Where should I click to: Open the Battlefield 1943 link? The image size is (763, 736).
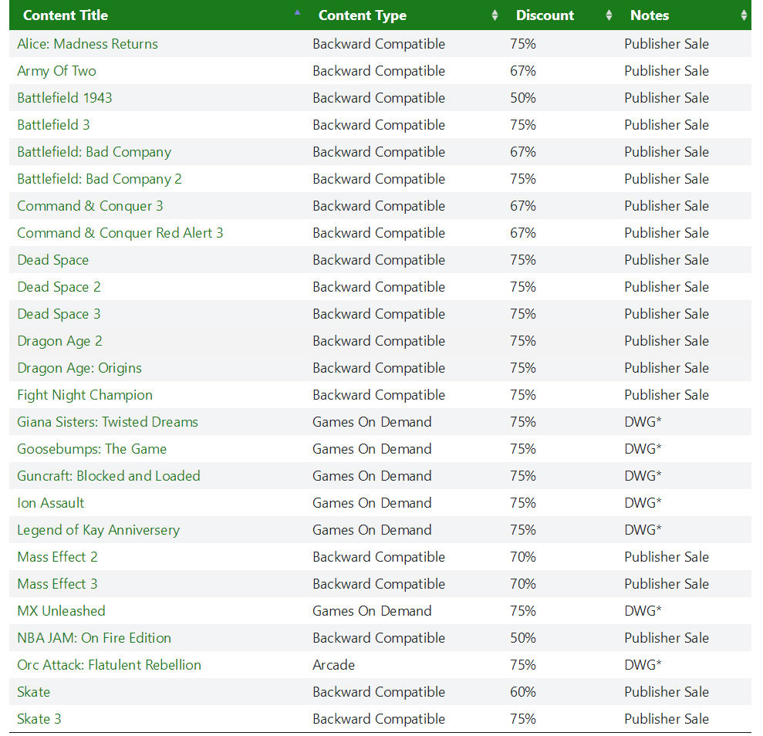point(65,98)
